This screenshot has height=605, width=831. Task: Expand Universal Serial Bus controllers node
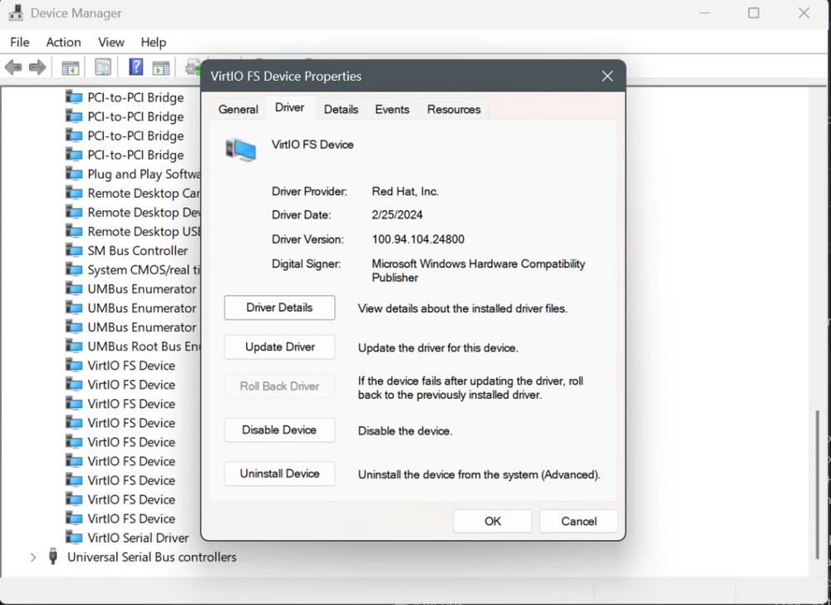33,558
